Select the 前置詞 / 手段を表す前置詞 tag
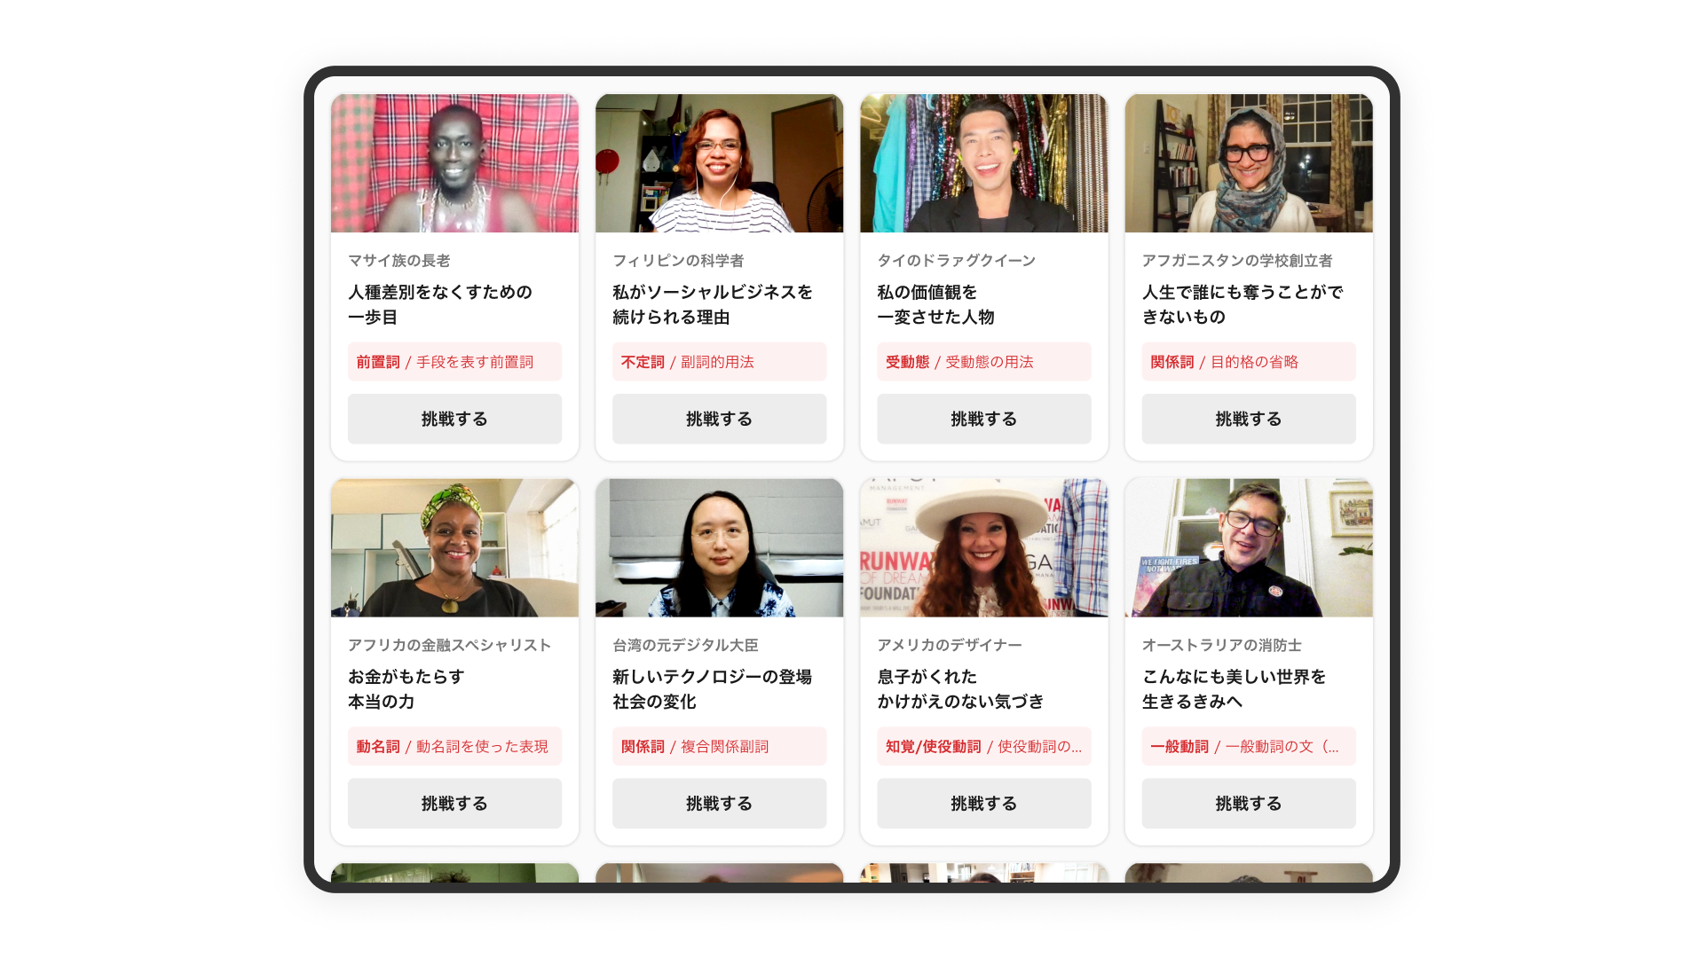This screenshot has width=1704, height=958. coord(454,362)
